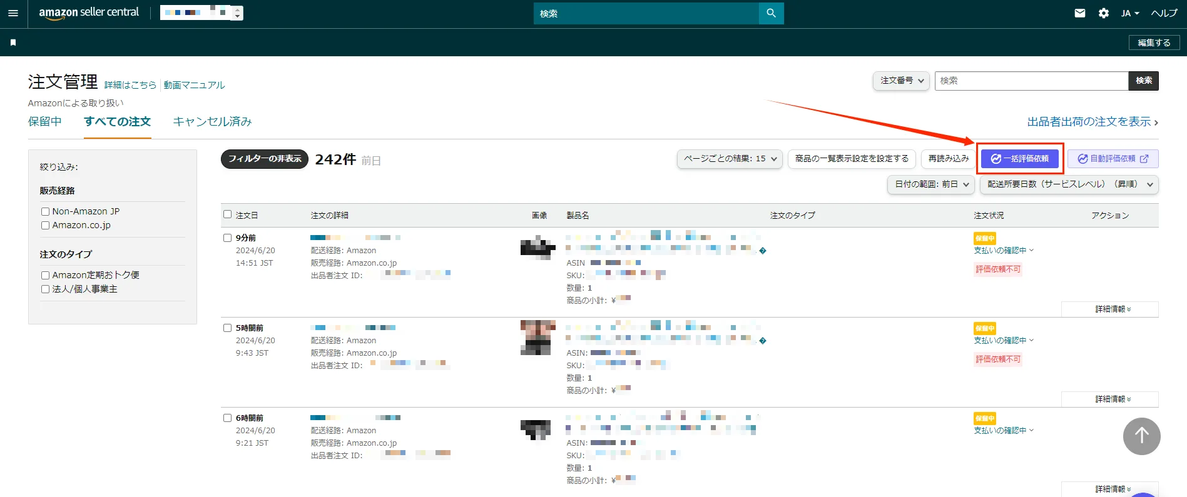Select the 5時間前 order checkbox
This screenshot has height=497, width=1187.
(x=227, y=328)
